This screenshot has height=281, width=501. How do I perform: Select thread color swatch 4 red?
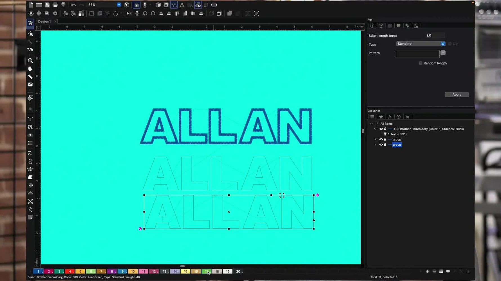click(x=70, y=271)
